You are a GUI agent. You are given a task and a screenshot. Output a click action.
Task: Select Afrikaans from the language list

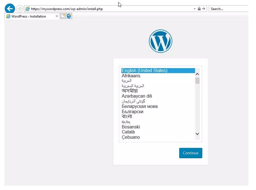point(158,76)
